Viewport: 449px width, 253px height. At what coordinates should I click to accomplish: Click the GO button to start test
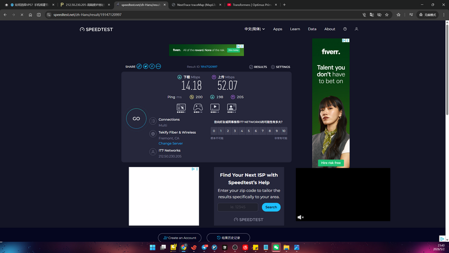136,119
